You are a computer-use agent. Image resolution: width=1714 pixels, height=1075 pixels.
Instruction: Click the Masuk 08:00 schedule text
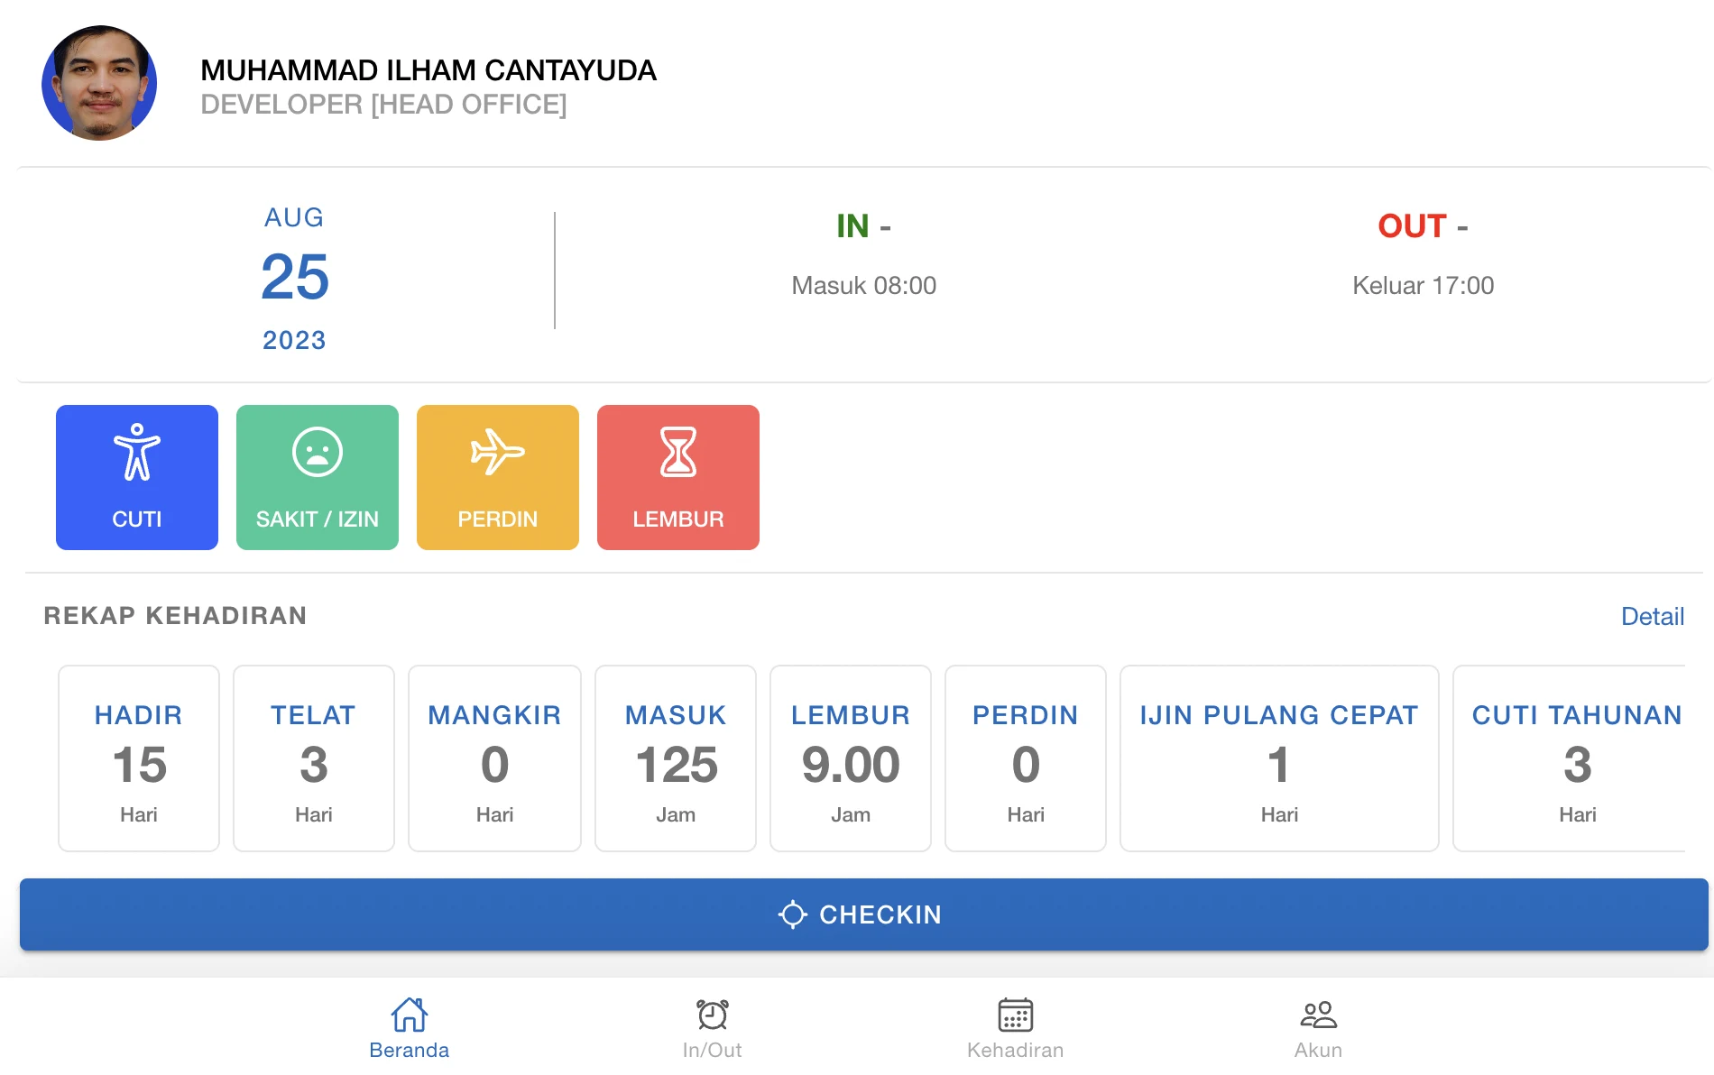pyautogui.click(x=863, y=286)
